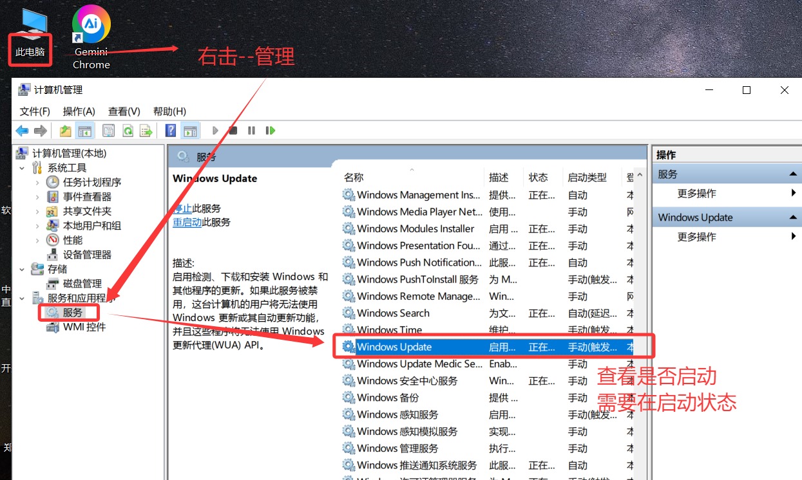Toggle the show/hide action pane icon
802x480 pixels.
point(190,131)
